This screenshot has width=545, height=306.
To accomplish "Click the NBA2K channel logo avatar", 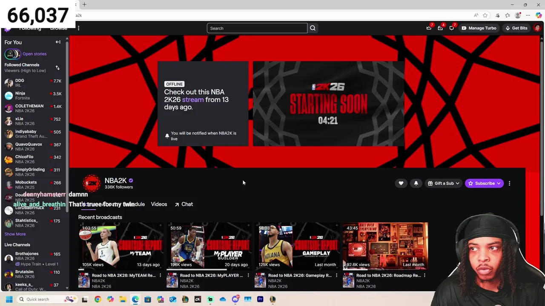I will 92,183.
